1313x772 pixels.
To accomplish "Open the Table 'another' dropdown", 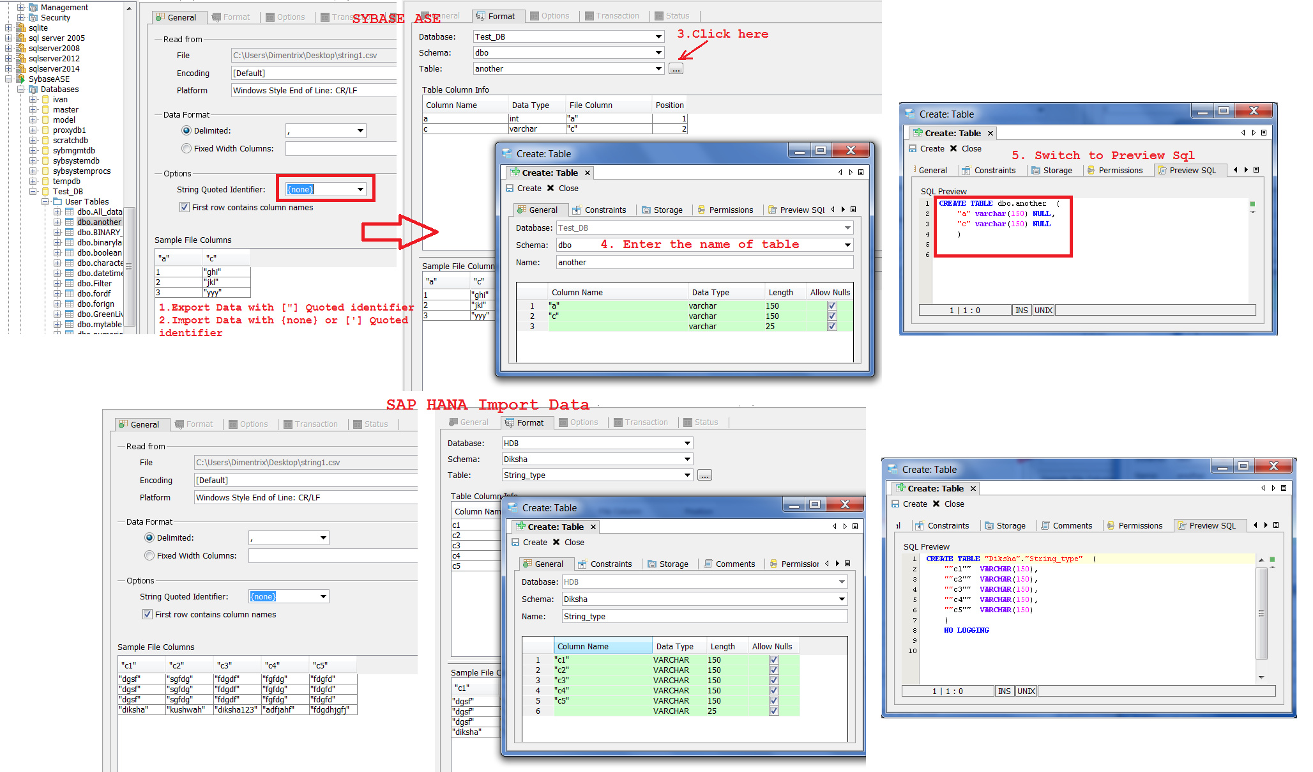I will [x=658, y=69].
